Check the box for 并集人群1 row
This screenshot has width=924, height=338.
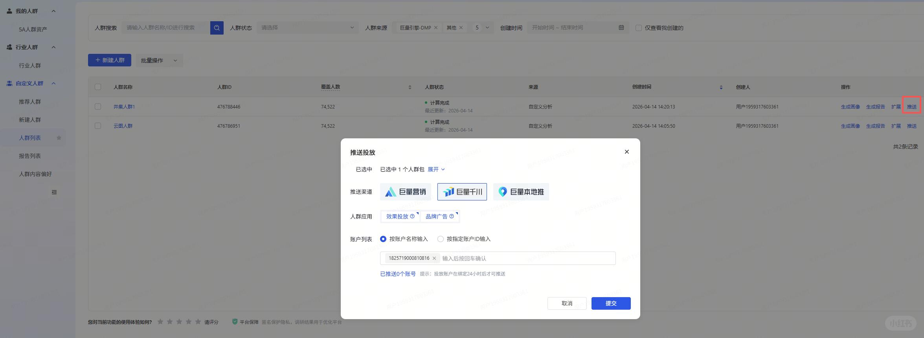click(x=98, y=107)
